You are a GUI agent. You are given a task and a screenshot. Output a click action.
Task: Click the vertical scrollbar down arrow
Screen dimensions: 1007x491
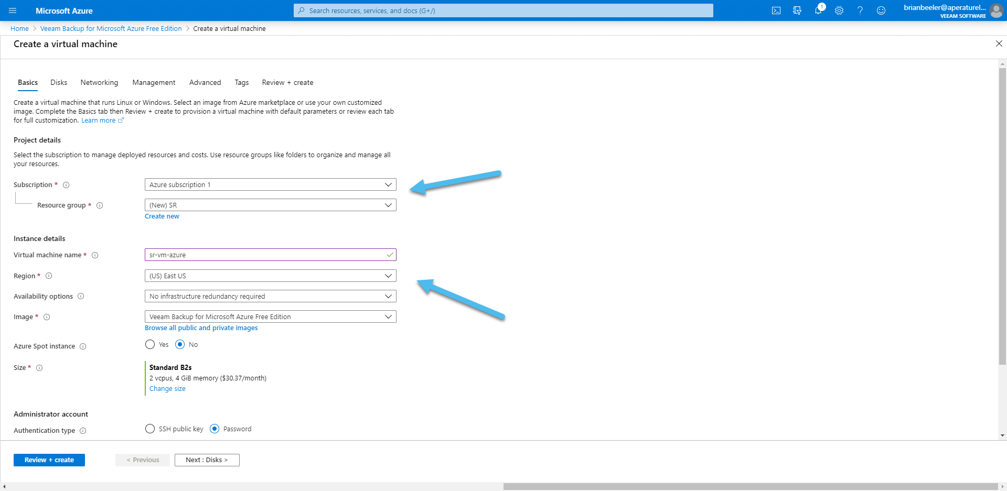pos(1002,435)
